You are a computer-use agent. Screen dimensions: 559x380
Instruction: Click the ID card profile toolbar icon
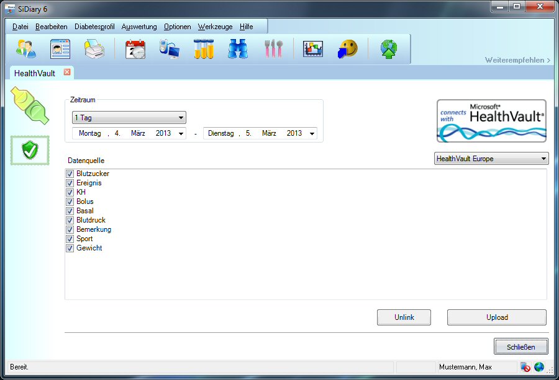(60, 49)
